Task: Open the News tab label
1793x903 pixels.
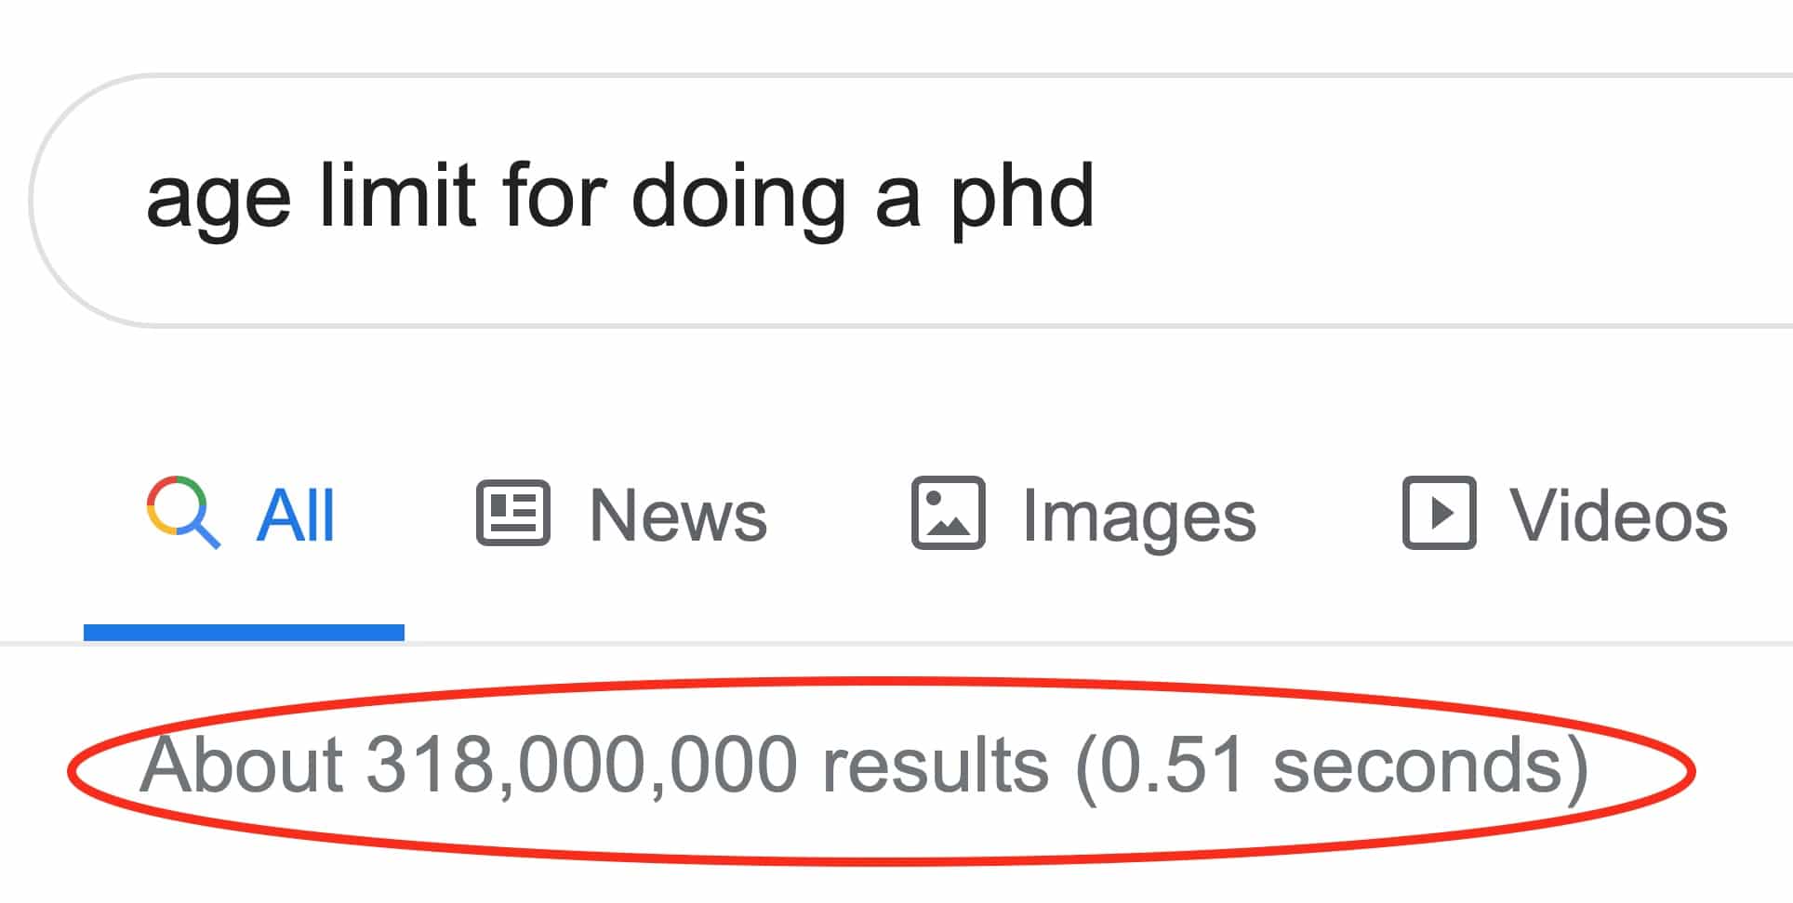Action: point(678,516)
